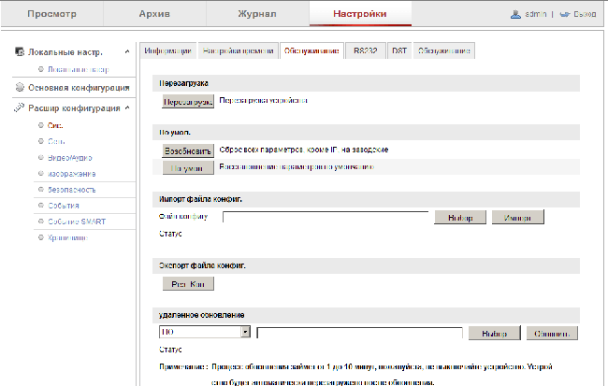Select Событие SMART in the sidebar

click(x=77, y=222)
